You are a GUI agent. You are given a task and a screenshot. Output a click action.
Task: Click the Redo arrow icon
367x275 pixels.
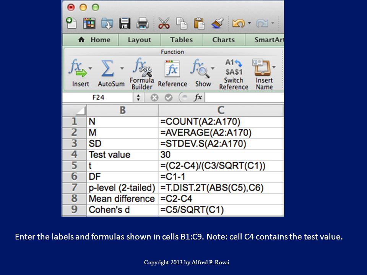pyautogui.click(x=262, y=23)
